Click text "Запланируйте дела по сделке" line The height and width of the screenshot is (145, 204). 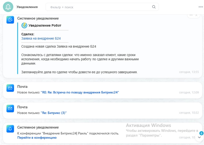pos(79,72)
